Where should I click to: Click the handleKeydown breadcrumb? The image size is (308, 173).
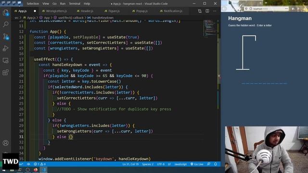point(101,18)
